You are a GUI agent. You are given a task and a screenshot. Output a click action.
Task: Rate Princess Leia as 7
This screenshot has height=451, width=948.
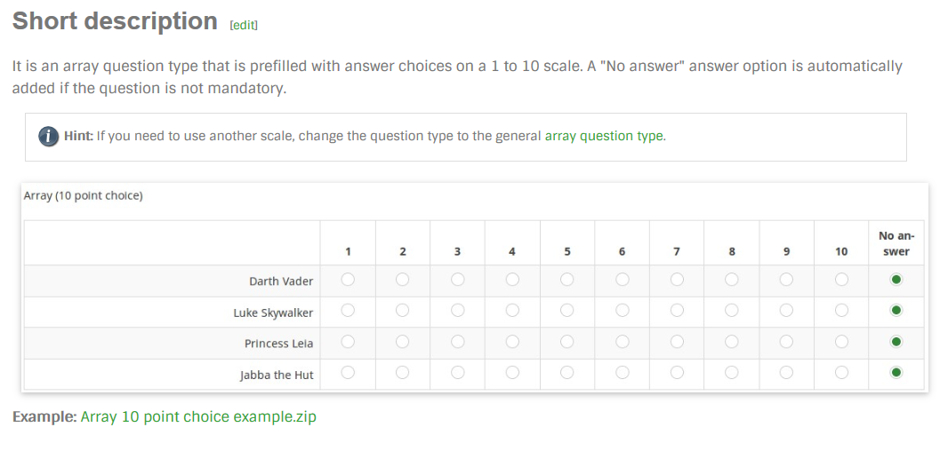point(677,342)
